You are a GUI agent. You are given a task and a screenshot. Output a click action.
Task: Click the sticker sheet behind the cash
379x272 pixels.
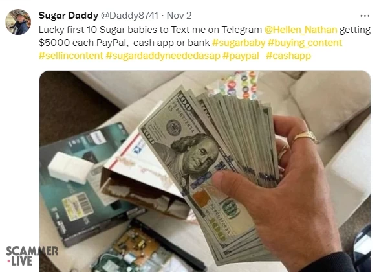click(x=233, y=85)
